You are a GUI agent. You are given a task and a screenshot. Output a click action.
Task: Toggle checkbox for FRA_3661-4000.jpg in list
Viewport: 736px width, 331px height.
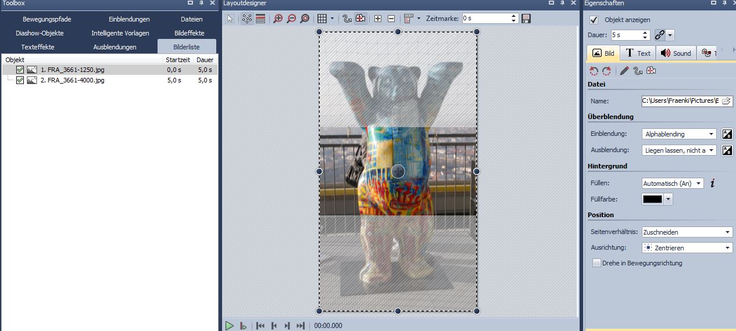(20, 80)
